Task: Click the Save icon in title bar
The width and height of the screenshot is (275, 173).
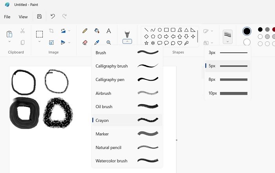Action: click(x=39, y=17)
